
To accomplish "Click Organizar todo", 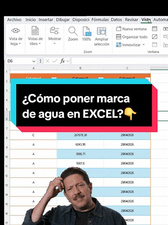I will tap(132, 37).
